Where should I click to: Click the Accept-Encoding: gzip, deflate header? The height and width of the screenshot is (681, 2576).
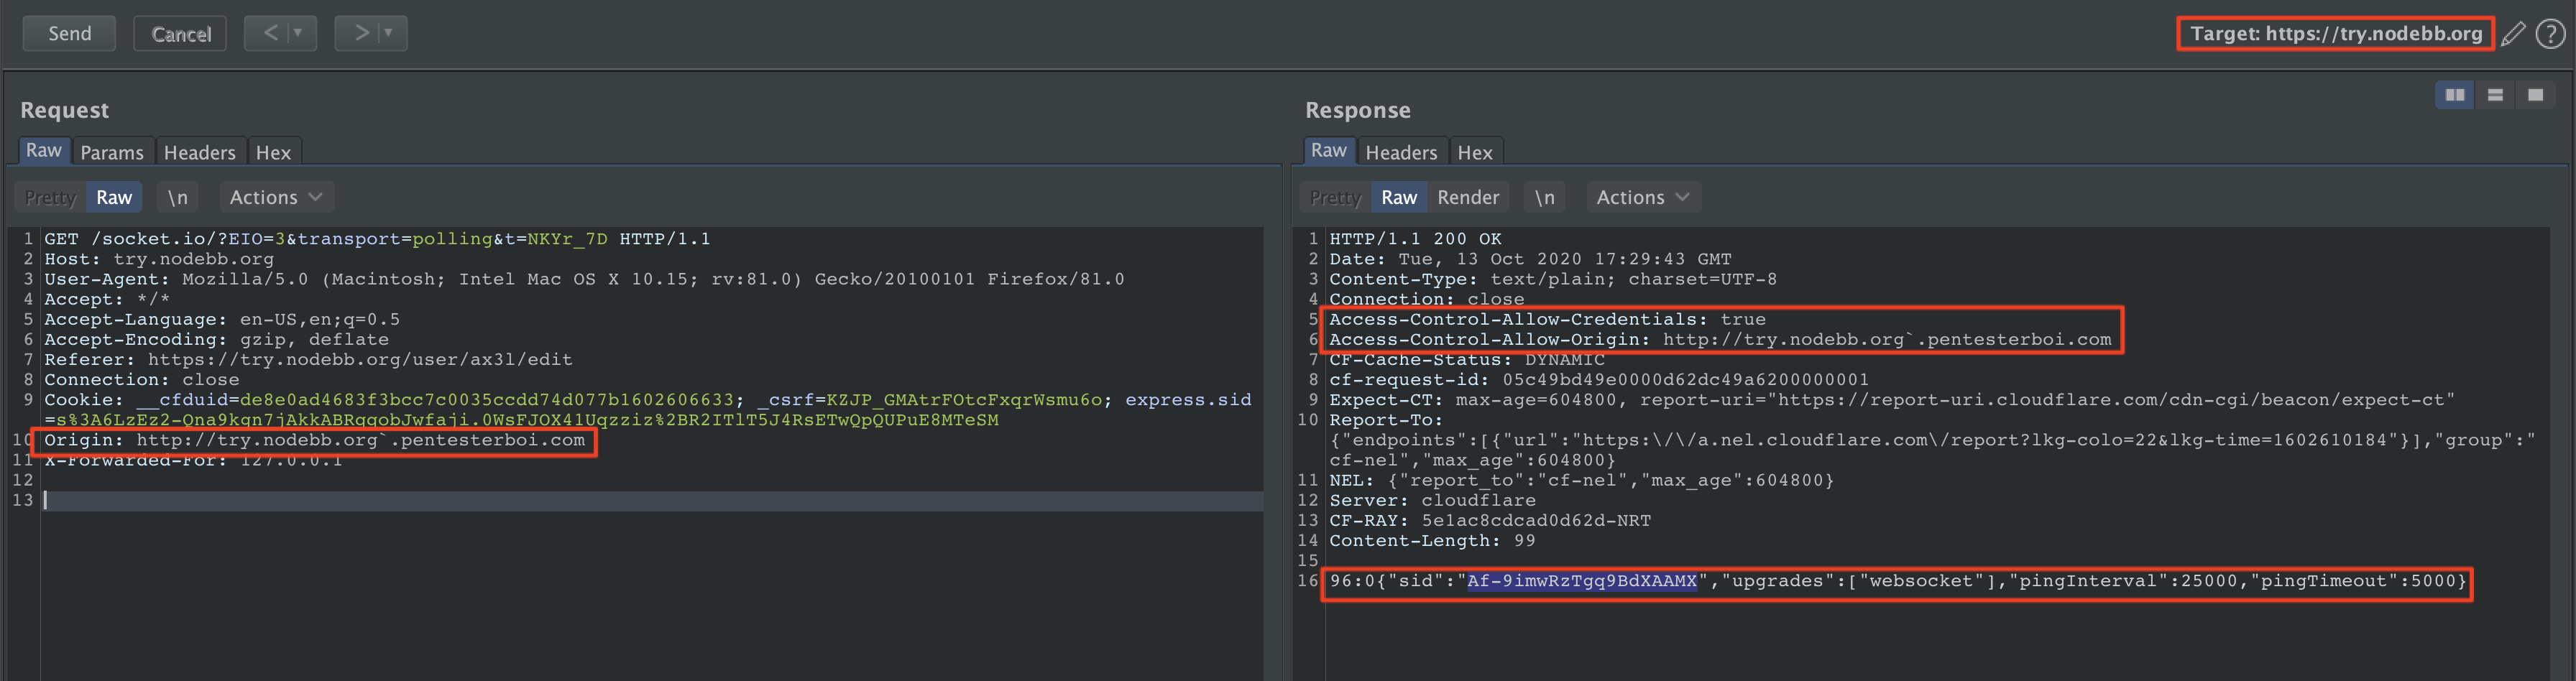tap(216, 339)
